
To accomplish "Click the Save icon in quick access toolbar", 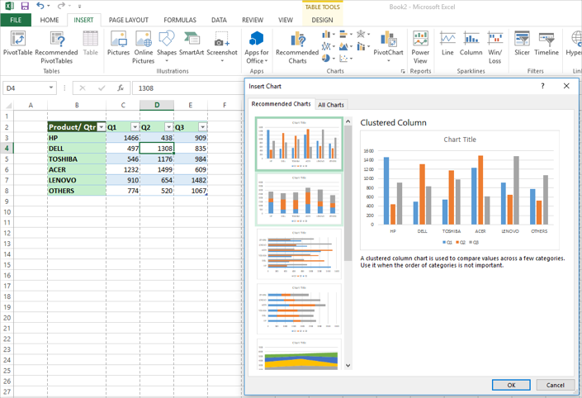I will tap(25, 6).
